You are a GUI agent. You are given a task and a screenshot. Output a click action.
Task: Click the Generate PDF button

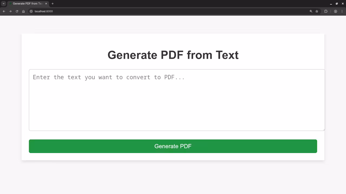(173, 146)
